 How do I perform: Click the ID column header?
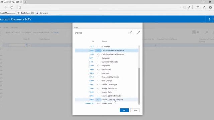93,41
